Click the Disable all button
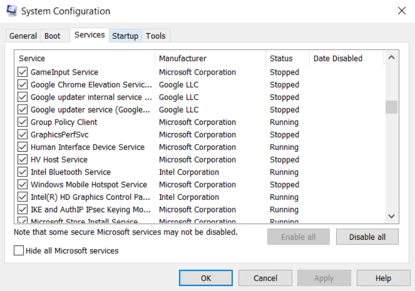Viewport: 415px width, 291px height. (x=367, y=237)
